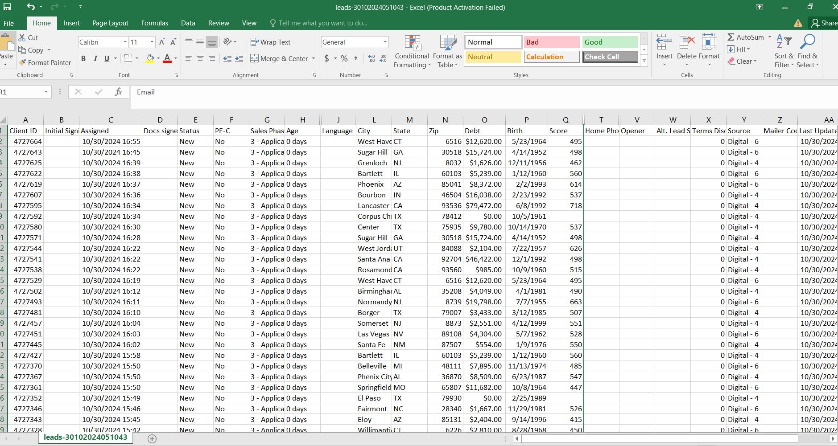Screen dimensions: 838x446
Task: Apply yellow Fill Color to cells
Action: coord(150,58)
